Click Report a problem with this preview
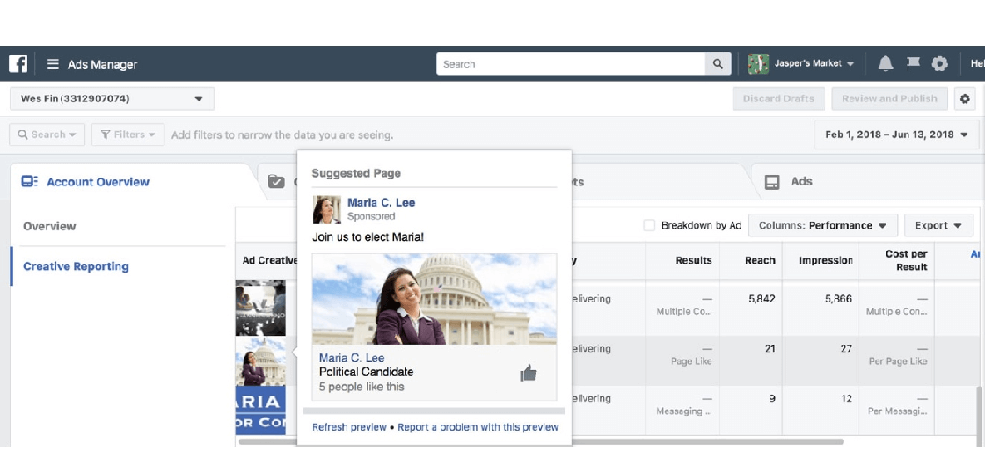 click(478, 427)
